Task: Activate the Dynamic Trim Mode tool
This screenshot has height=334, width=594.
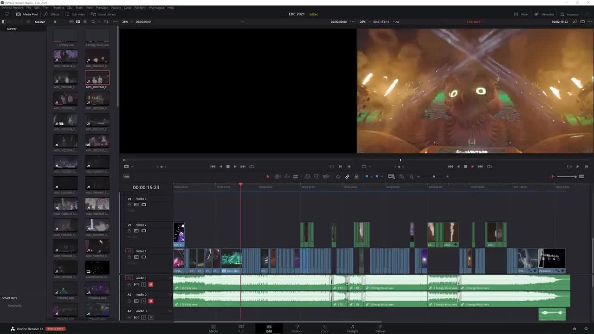Action: click(287, 176)
